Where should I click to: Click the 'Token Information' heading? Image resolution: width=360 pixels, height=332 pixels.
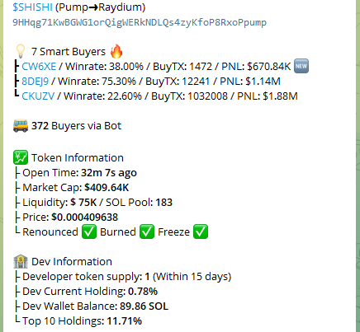pyautogui.click(x=78, y=158)
